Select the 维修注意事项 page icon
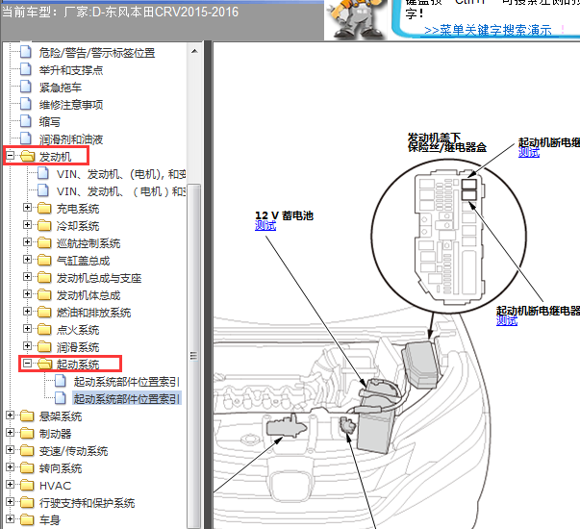 (x=26, y=105)
